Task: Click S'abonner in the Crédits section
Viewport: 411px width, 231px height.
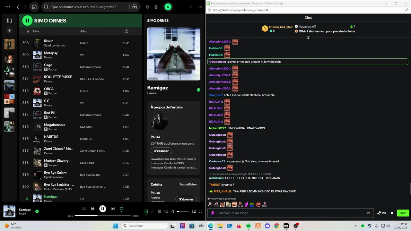Action: point(186,199)
